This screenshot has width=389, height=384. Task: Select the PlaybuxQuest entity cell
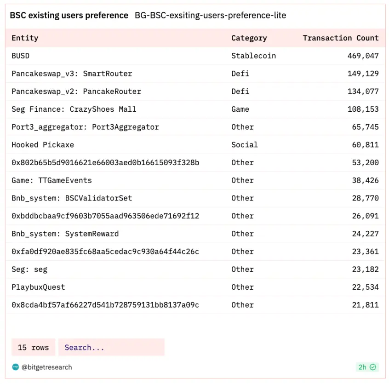(x=38, y=287)
